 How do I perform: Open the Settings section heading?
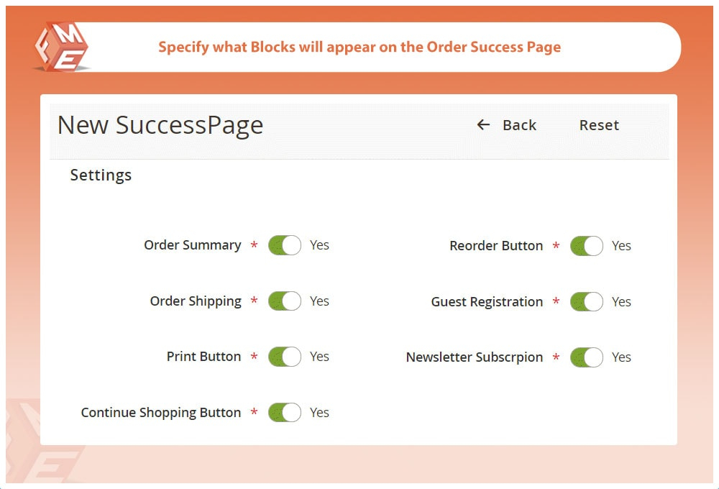tap(101, 175)
